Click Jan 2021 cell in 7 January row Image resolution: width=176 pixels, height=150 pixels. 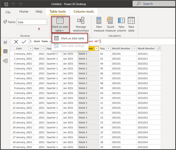[70, 78]
